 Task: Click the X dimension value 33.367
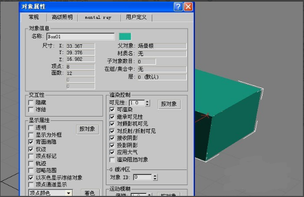pyautogui.click(x=80, y=46)
